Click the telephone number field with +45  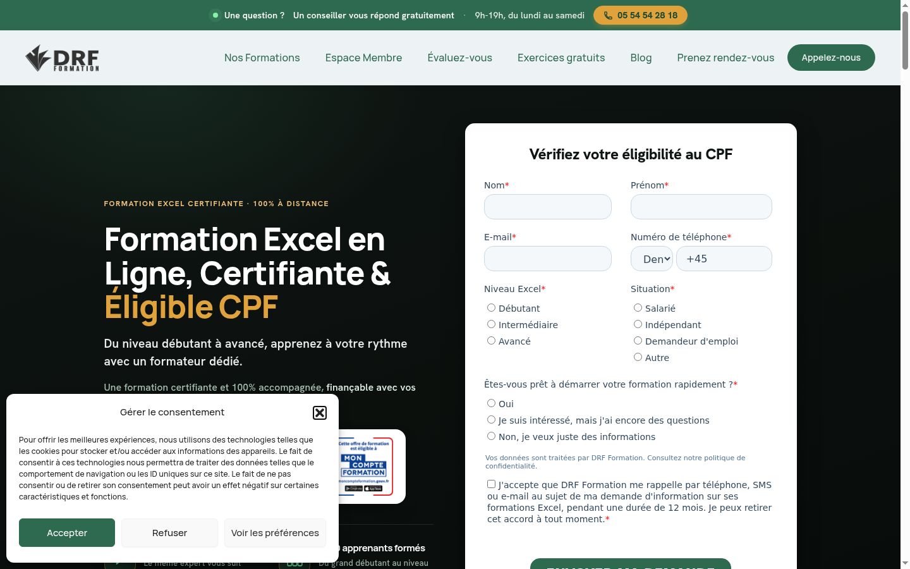click(x=724, y=259)
